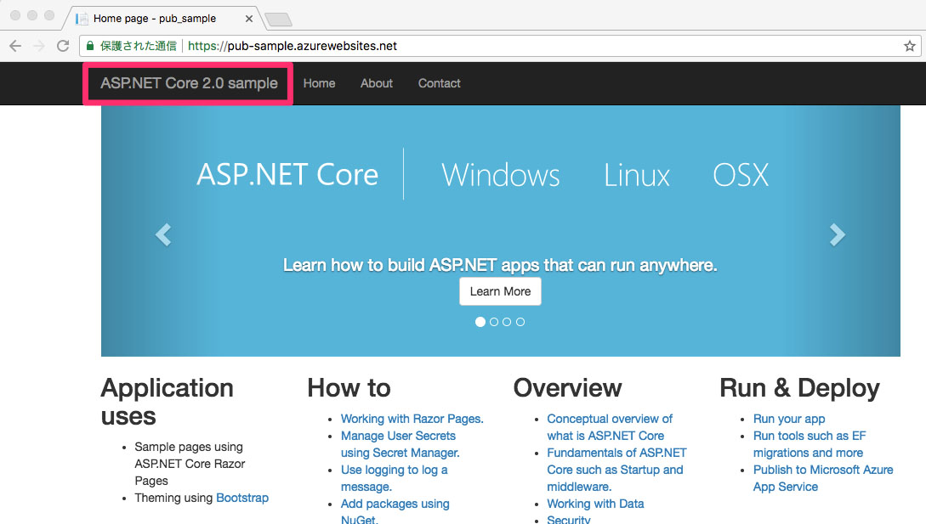Click the browser forward navigation arrow
Screen dimensions: 926x524
click(x=39, y=46)
